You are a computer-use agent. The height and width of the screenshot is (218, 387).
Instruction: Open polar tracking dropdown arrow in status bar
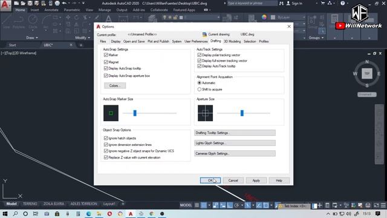242,205
